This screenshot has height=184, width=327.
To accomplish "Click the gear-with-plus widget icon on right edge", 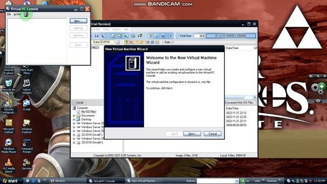I will 318,88.
